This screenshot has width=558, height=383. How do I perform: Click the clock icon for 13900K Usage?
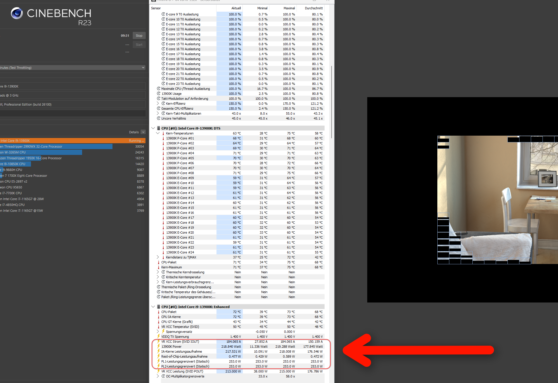coord(159,93)
